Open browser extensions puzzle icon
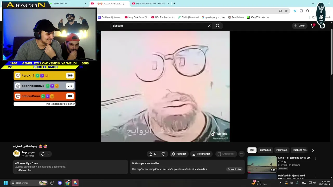This screenshot has width=333, height=187. coord(307,11)
